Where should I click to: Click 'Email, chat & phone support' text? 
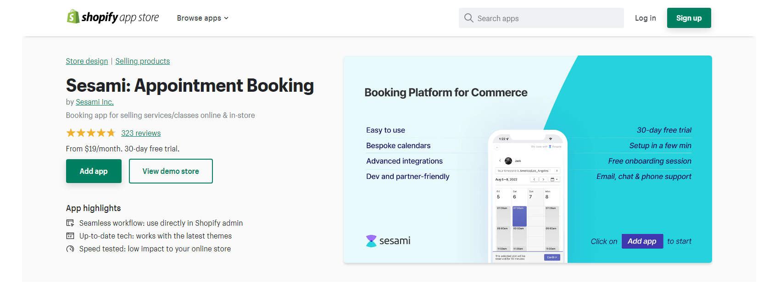[x=644, y=177]
